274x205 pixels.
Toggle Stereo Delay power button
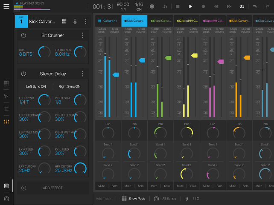(x=23, y=74)
